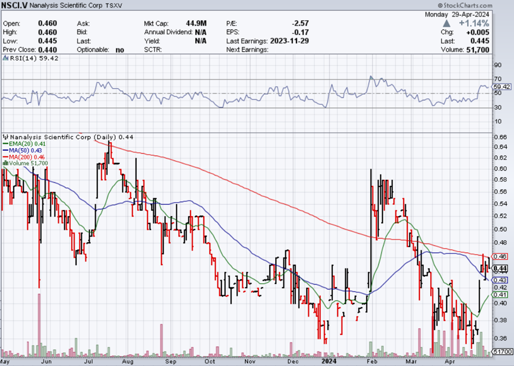Click the 51700 volume tag on axis

pyautogui.click(x=502, y=351)
